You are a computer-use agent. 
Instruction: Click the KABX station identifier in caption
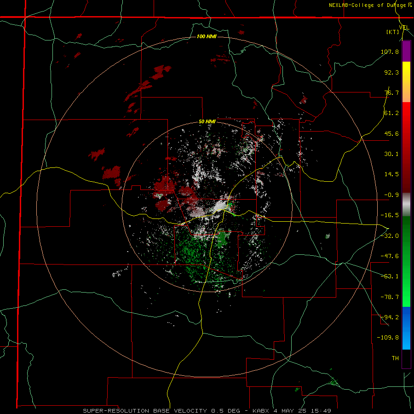coord(261,411)
